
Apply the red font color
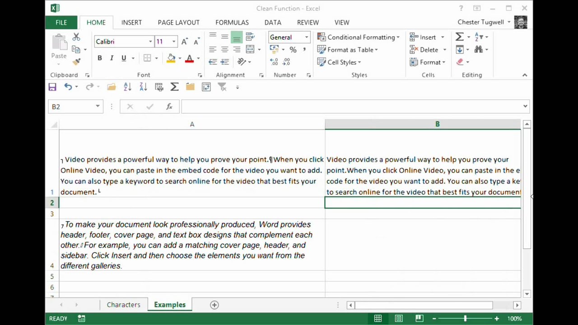tap(190, 58)
